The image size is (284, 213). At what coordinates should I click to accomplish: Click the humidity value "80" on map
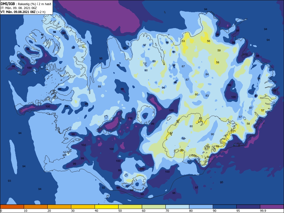pyautogui.click(x=191, y=126)
